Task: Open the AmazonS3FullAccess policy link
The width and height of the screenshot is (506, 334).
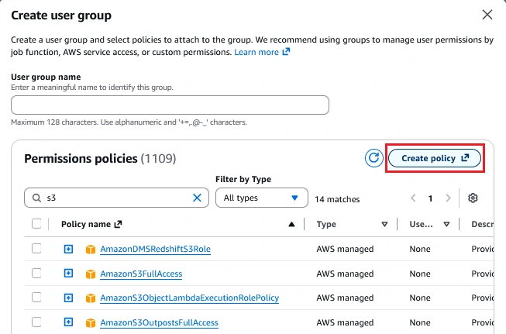Action: [141, 274]
